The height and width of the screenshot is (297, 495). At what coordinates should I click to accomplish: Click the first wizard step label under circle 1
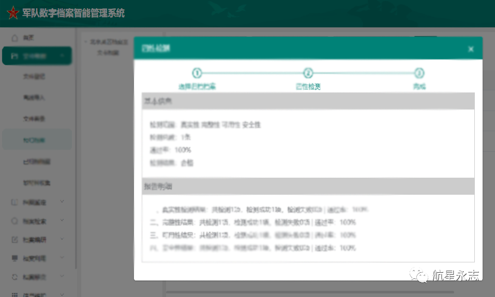tap(197, 86)
